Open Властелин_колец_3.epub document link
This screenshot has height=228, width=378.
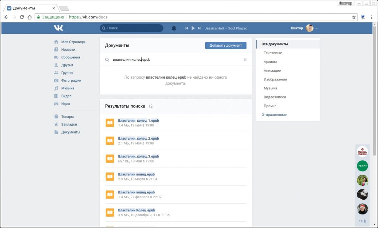click(138, 156)
